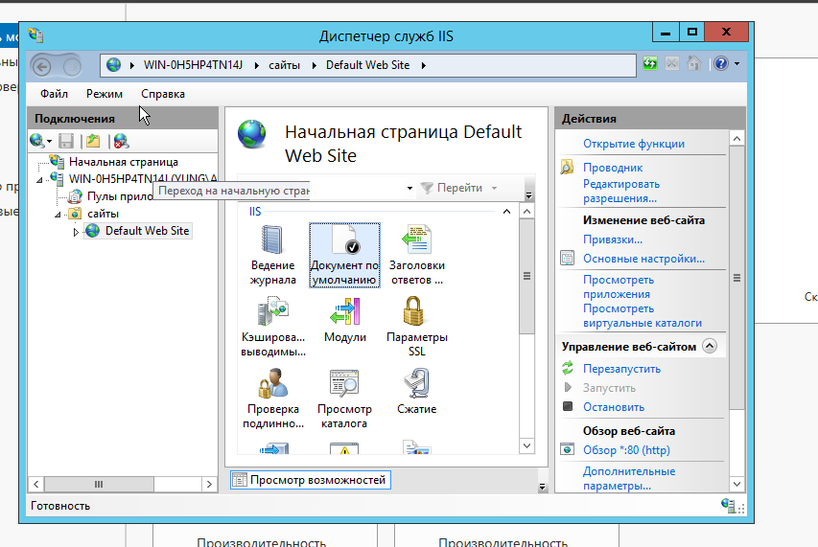Open Параметры SSL feature
Screen dimensions: 818x547
(x=416, y=327)
